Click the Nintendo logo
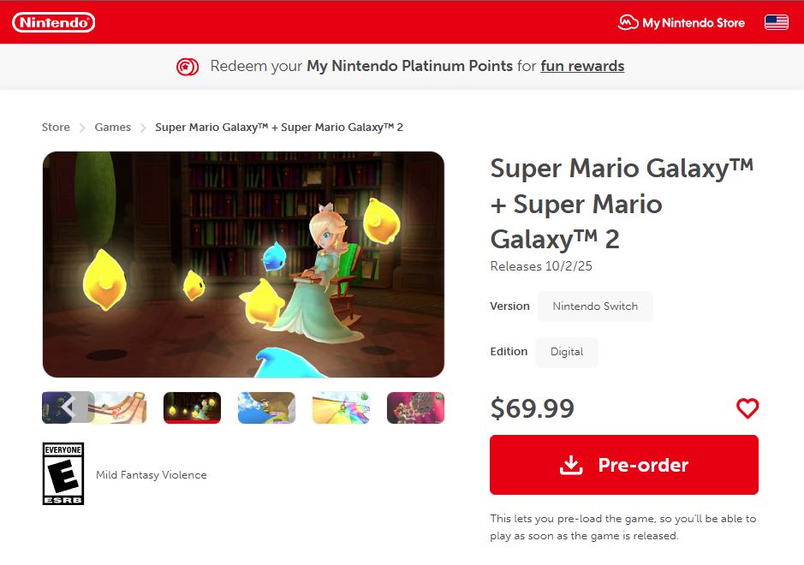This screenshot has height=565, width=804. click(x=53, y=22)
